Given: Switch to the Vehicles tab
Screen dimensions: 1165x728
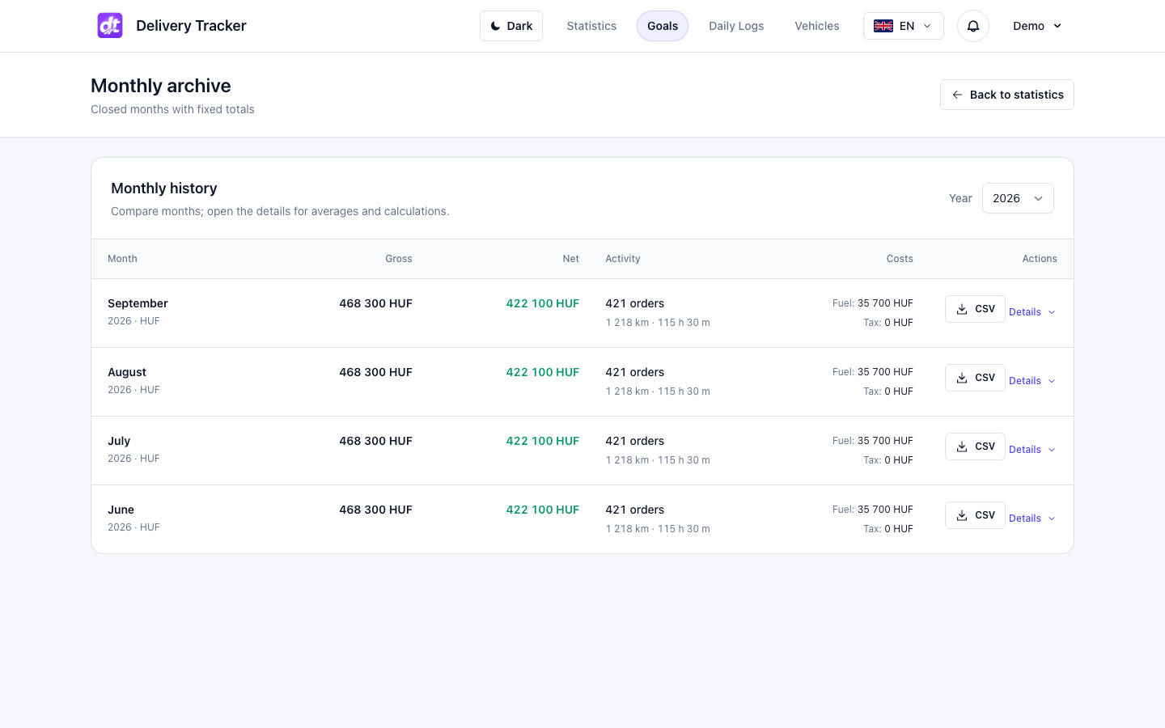Looking at the screenshot, I should [x=817, y=26].
